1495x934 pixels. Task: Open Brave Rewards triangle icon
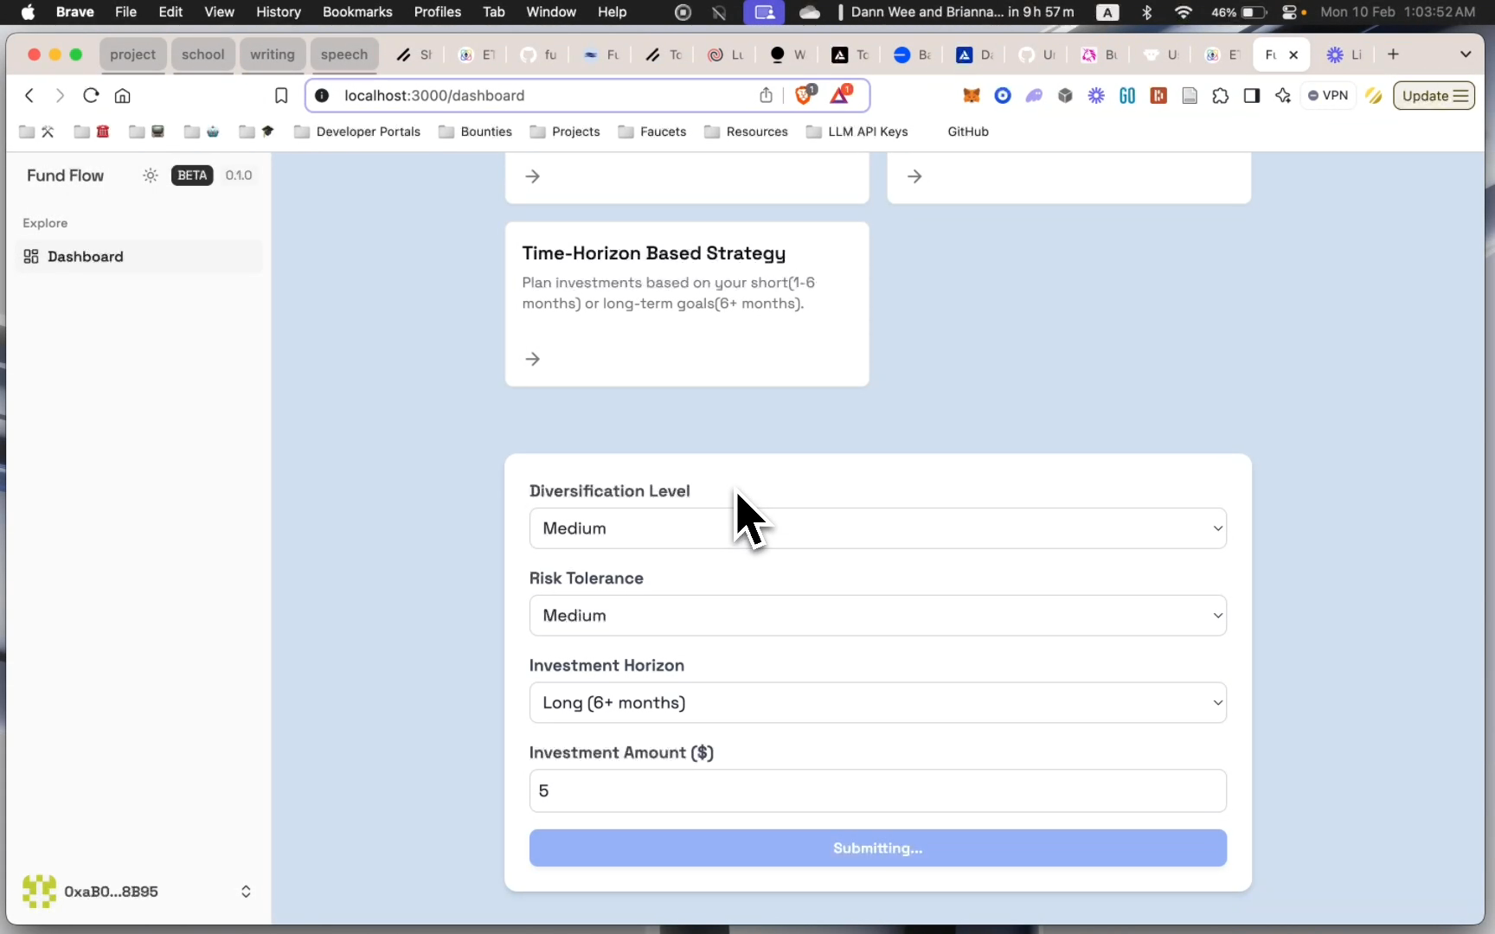(x=840, y=94)
